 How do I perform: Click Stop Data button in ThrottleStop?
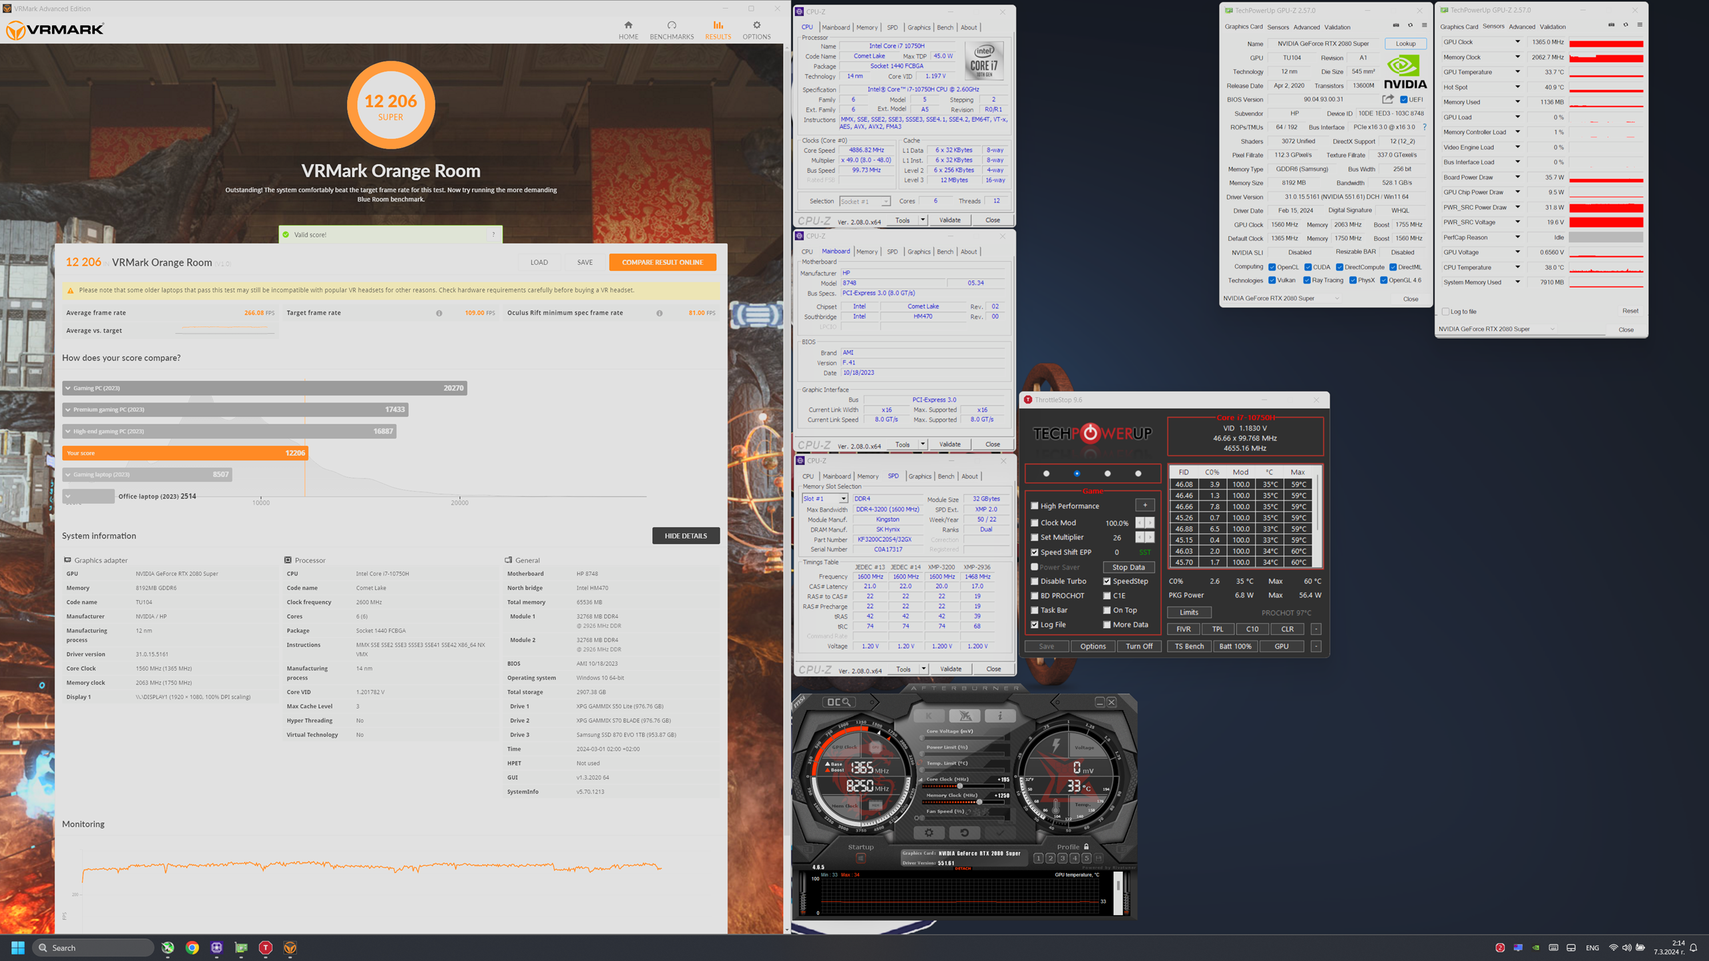[x=1128, y=567]
